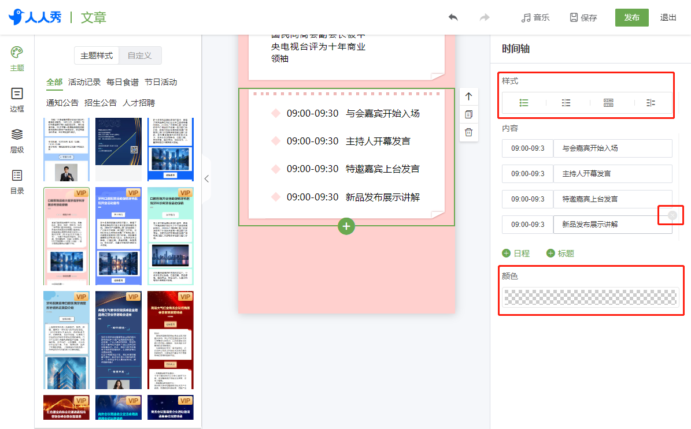Choose the dark blue 2030 template thumbnail
The width and height of the screenshot is (691, 429).
[119, 141]
